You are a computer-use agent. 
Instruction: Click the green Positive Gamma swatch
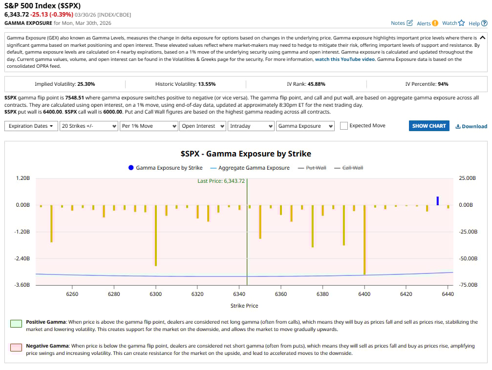coord(16,323)
